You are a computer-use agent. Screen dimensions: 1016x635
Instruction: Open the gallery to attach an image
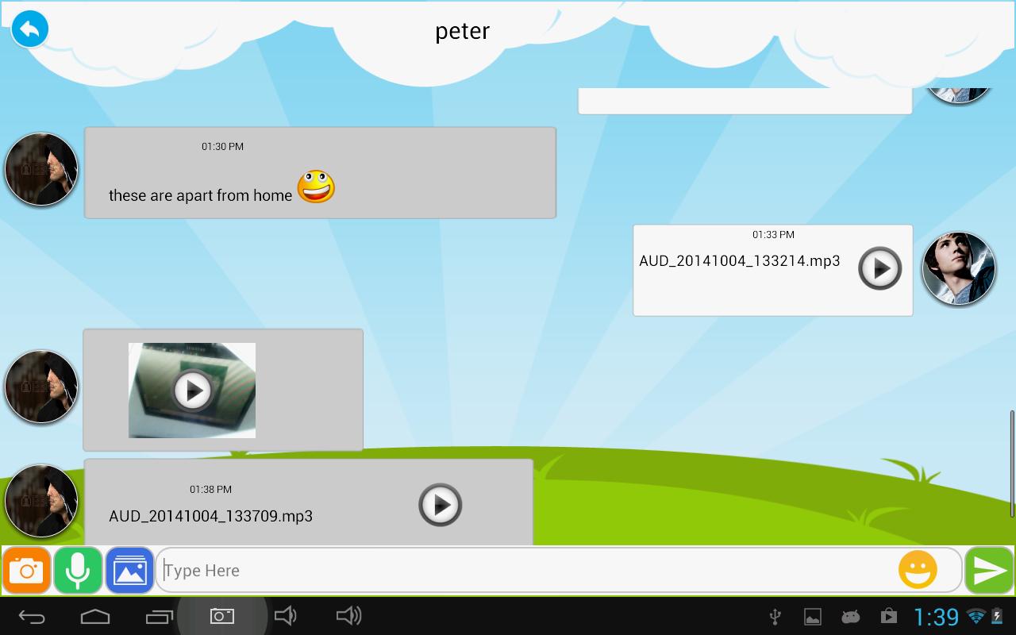point(129,570)
